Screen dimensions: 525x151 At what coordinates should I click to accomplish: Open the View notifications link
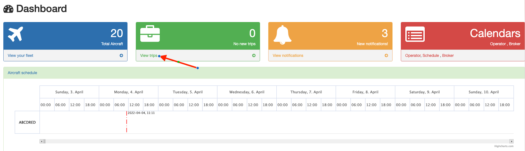click(288, 56)
